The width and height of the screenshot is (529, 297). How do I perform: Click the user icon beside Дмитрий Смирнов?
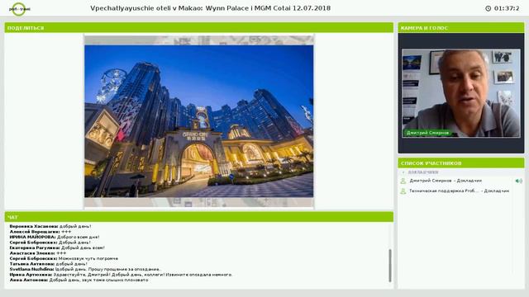tap(403, 181)
